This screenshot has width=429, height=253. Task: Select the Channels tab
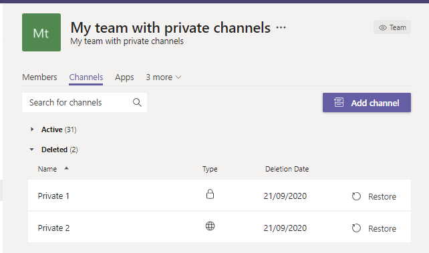86,77
